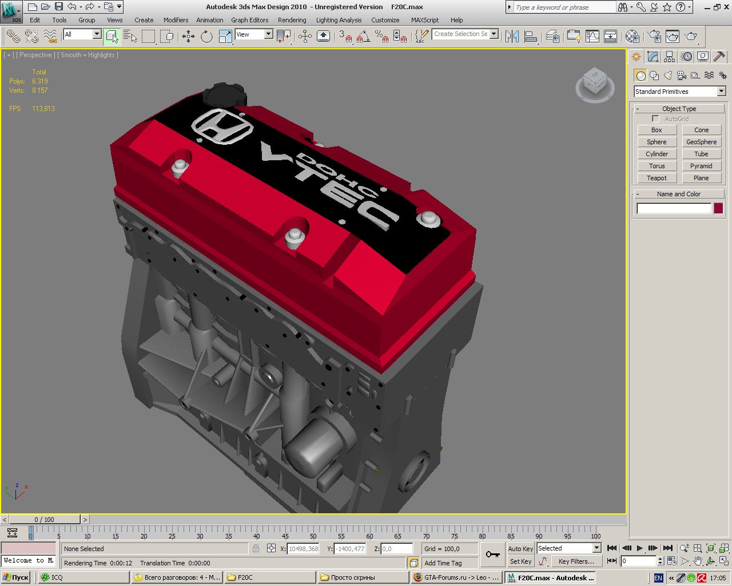Click the Box primitive button

(x=657, y=130)
